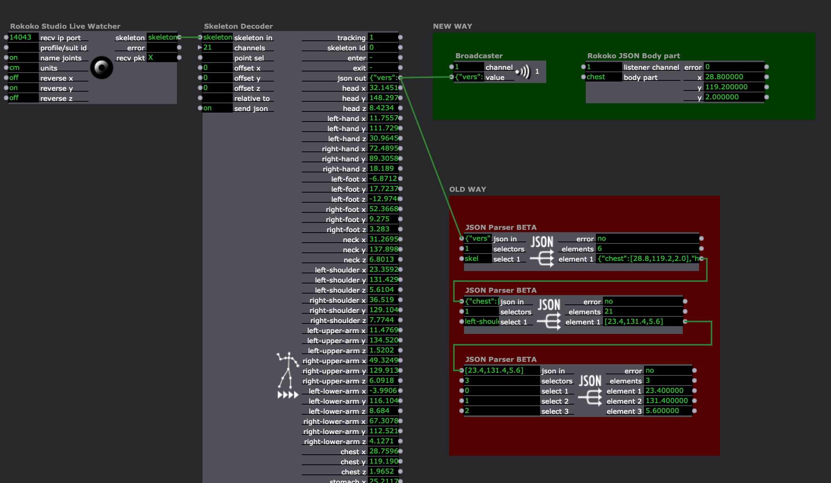Click the json out output port
The width and height of the screenshot is (831, 483).
pos(400,78)
